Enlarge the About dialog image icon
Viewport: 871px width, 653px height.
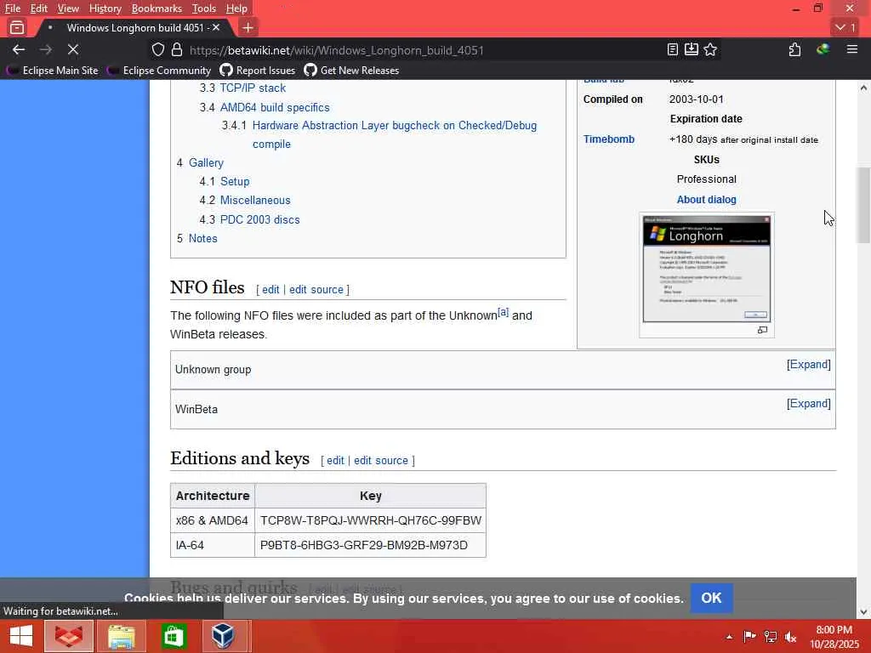pos(762,330)
